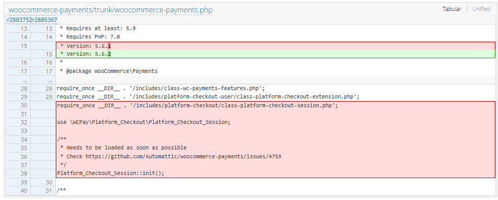Click the added line 'Version: 5.6.2'
Viewport: 498px width, 200px height.
(275, 54)
